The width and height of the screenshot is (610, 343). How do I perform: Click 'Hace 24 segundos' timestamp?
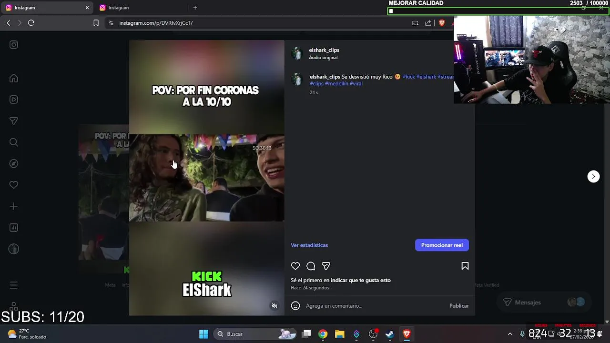[x=310, y=288]
